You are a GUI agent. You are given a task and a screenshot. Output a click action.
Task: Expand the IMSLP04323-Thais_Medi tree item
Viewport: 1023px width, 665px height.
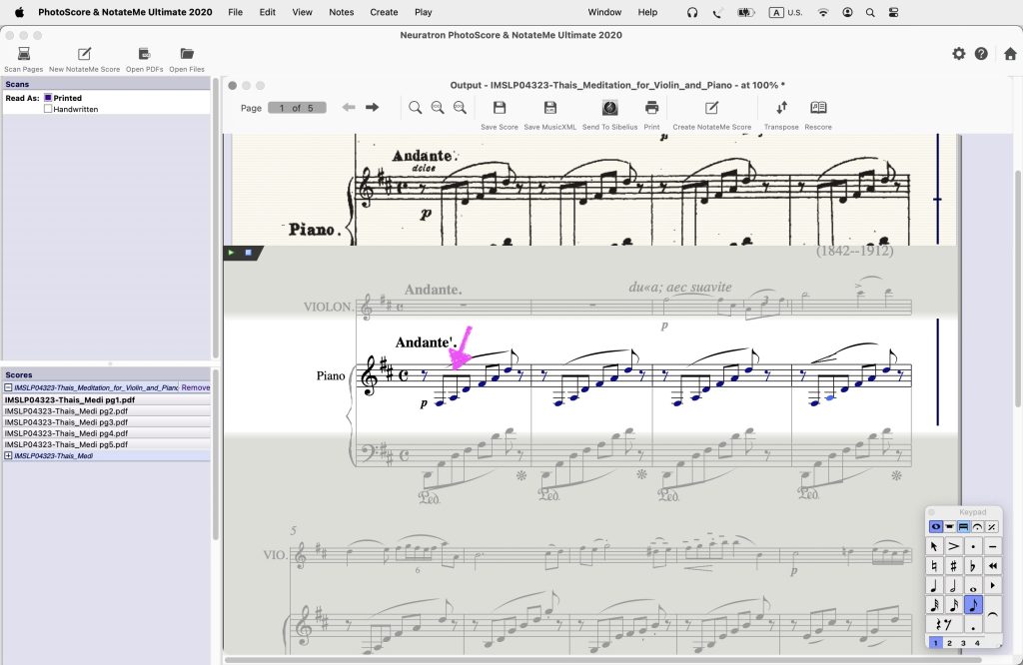pyautogui.click(x=8, y=455)
